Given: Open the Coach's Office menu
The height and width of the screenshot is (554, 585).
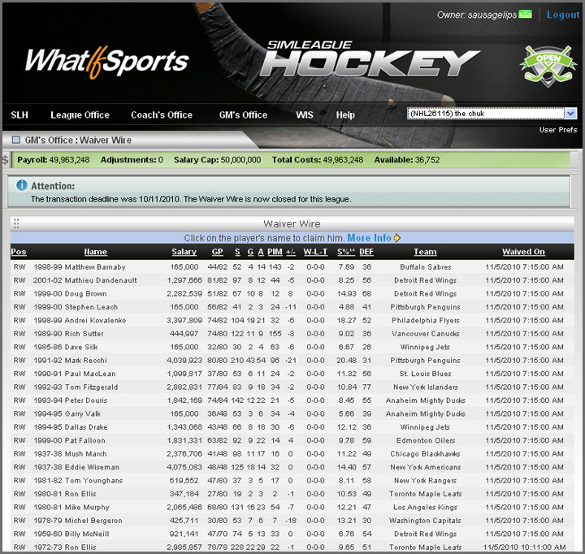Looking at the screenshot, I should coord(162,115).
